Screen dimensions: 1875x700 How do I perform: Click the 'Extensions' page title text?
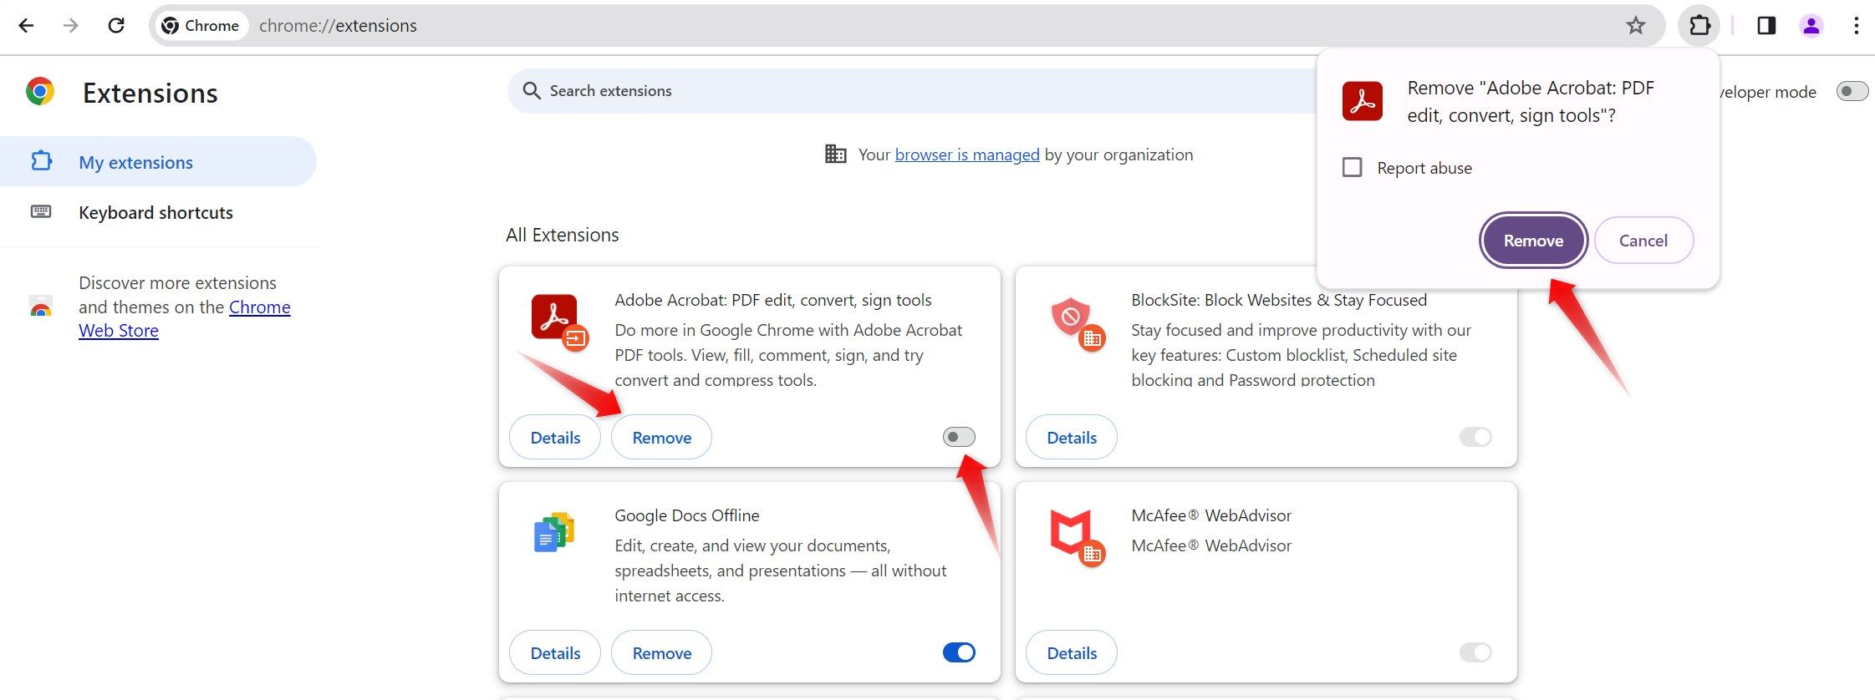pos(150,93)
